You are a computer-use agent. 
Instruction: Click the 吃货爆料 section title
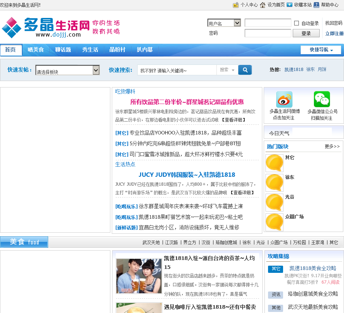point(125,91)
